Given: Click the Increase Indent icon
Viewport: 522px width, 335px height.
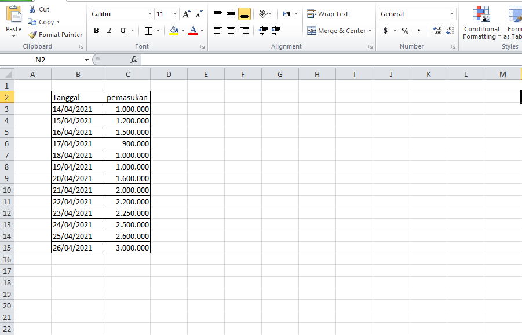Looking at the screenshot, I should click(276, 31).
